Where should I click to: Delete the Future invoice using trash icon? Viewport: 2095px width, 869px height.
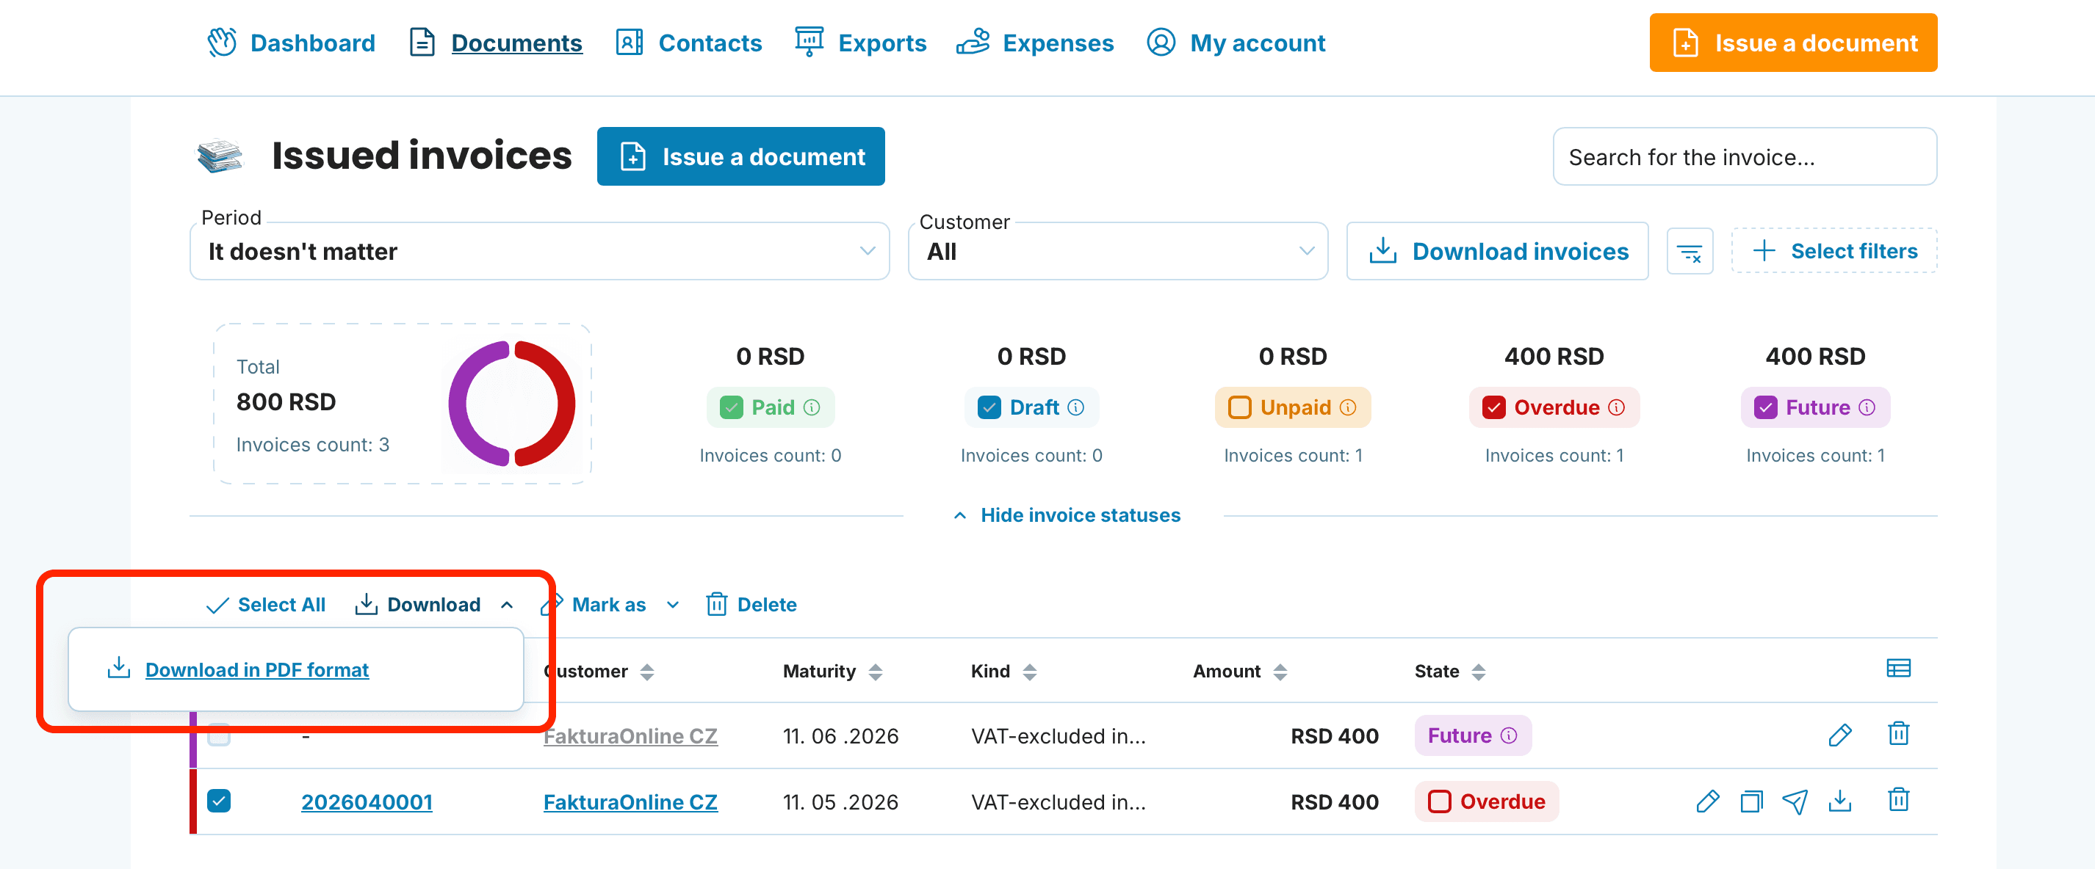[x=1897, y=734]
